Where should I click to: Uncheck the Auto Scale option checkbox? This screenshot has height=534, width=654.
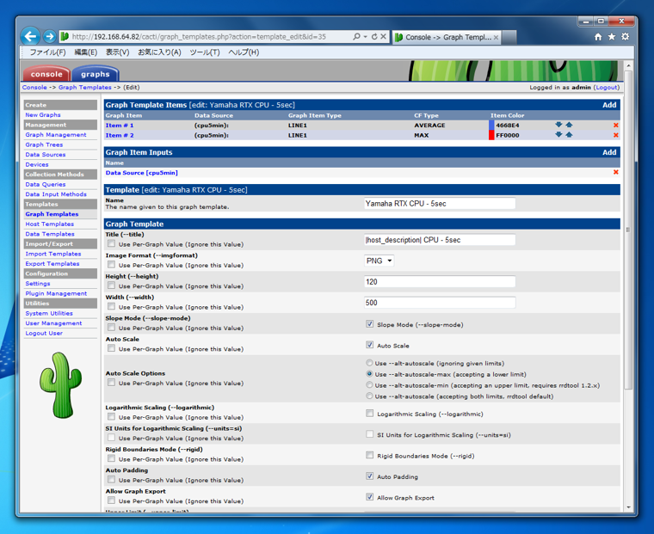369,345
